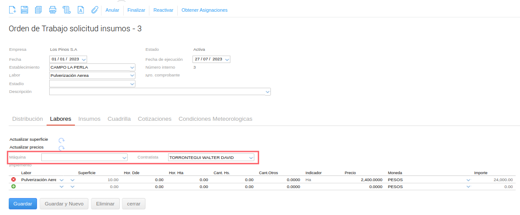Click refresh icon beside Actualizar superficie
The height and width of the screenshot is (215, 520).
coord(61,140)
